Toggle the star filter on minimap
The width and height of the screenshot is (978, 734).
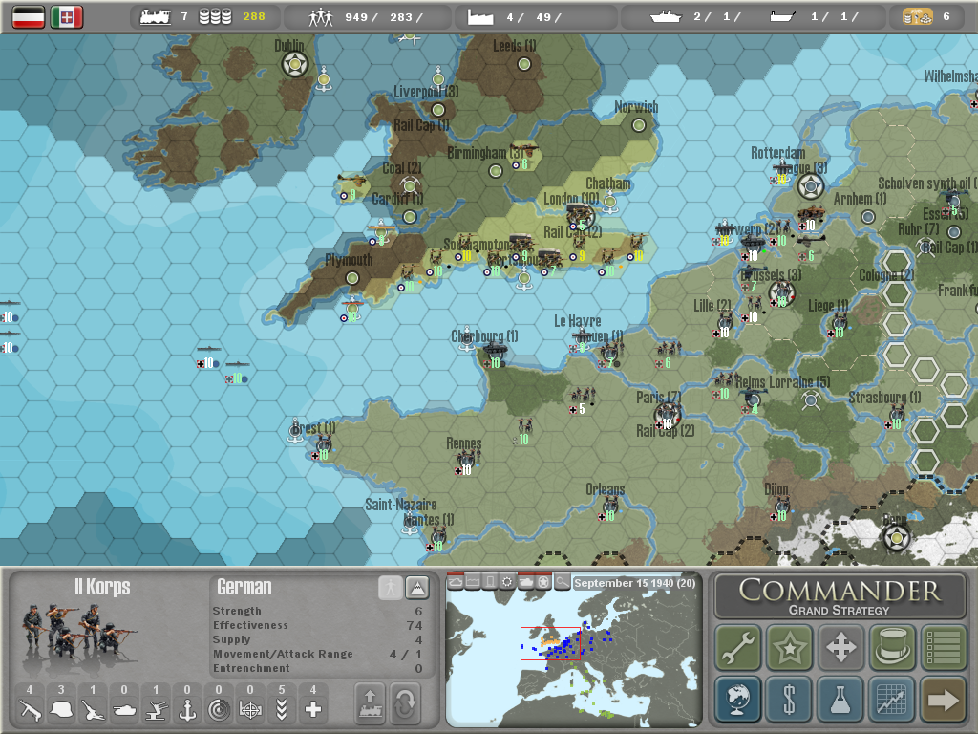click(x=543, y=582)
